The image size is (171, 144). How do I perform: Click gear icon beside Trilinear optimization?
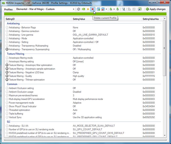pos(7,80)
